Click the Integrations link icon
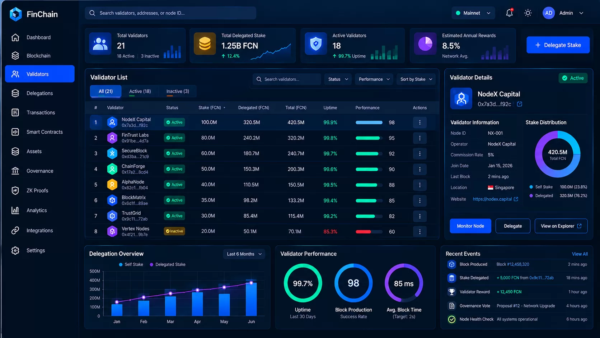 point(15,231)
